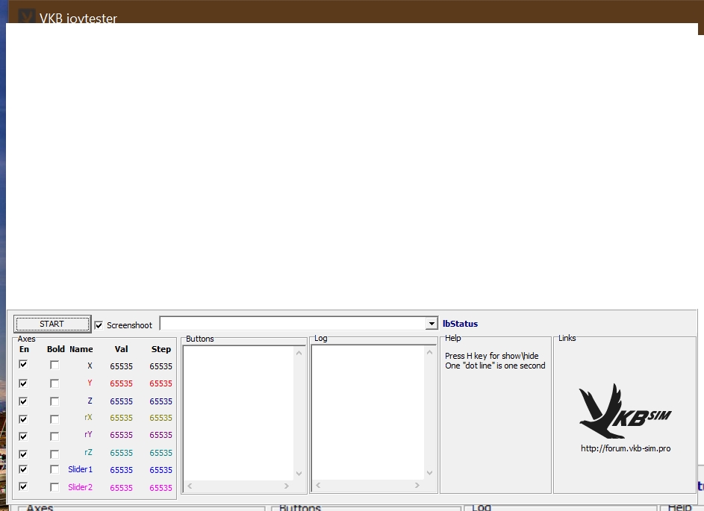Click the VKB joytester title bar icon
Image resolution: width=704 pixels, height=511 pixels.
26,16
